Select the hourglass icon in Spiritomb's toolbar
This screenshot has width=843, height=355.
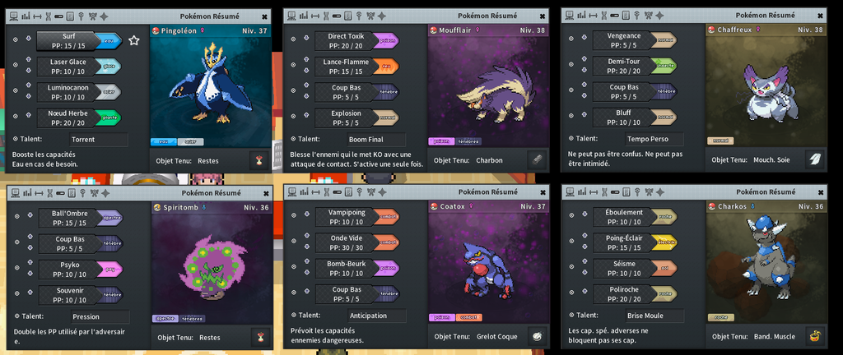(49, 193)
